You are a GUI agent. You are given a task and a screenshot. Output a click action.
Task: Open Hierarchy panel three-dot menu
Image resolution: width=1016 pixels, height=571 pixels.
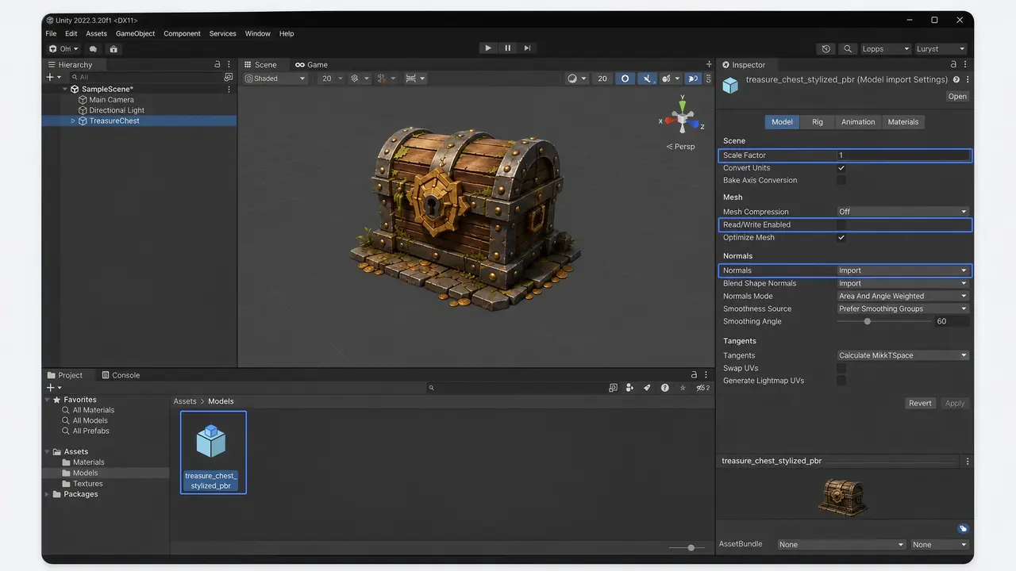tap(229, 65)
